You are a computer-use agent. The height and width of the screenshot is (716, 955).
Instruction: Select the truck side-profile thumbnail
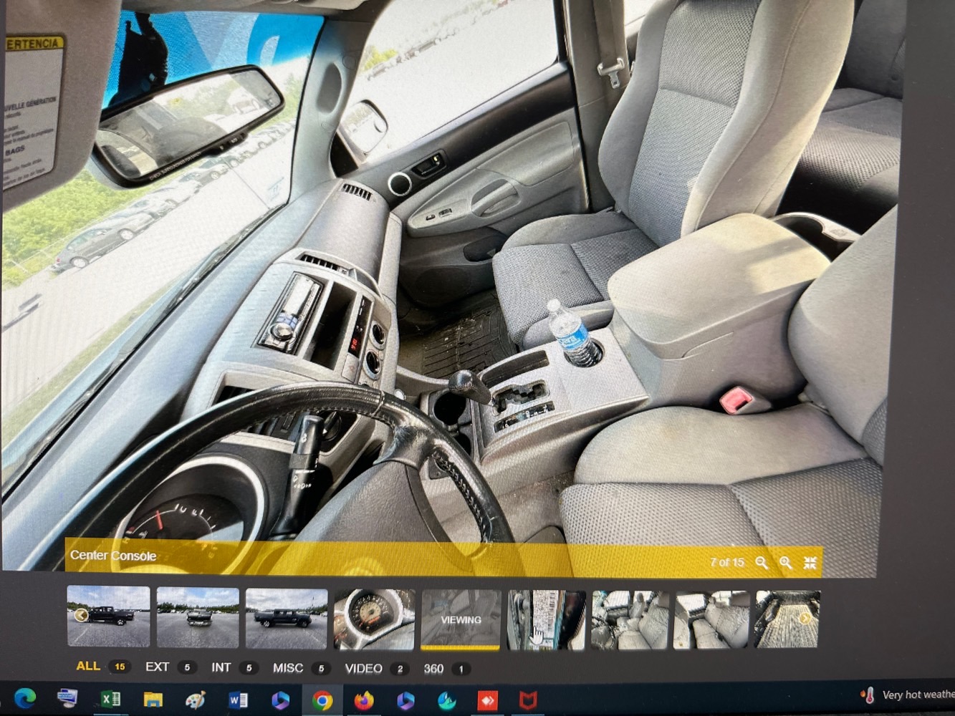click(x=287, y=619)
